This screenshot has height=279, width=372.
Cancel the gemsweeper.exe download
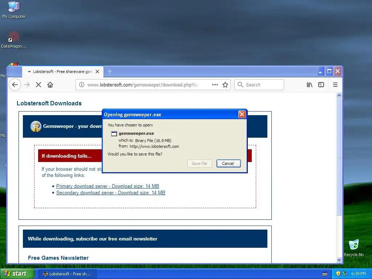pos(228,163)
